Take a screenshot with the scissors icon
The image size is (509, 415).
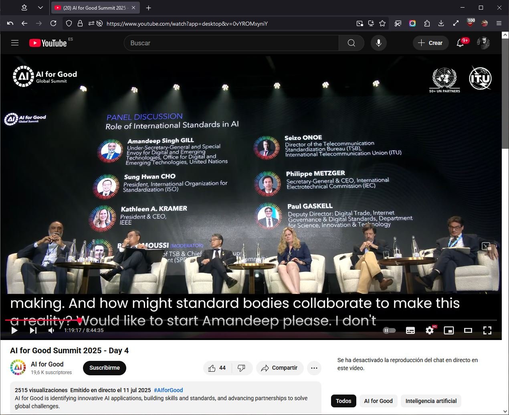(398, 23)
